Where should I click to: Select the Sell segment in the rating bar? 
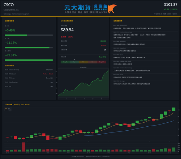click(x=92, y=62)
